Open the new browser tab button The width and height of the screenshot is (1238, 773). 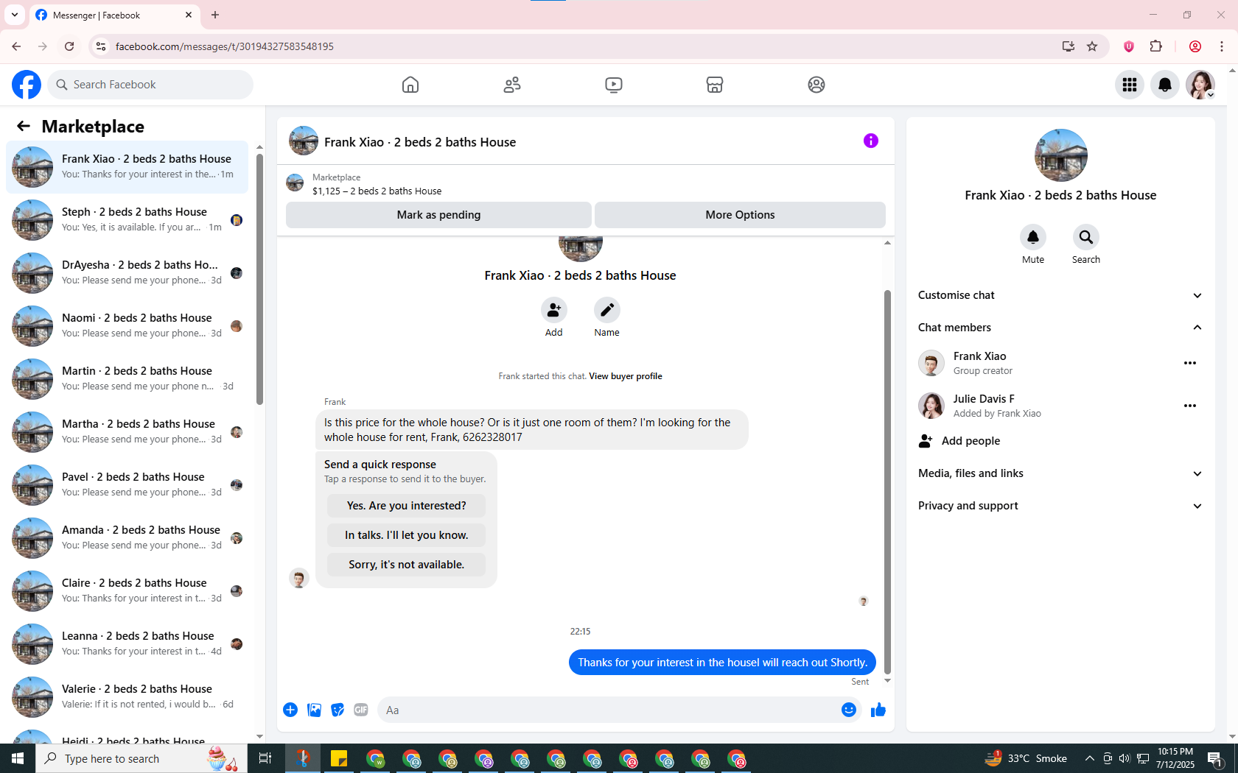pos(215,15)
